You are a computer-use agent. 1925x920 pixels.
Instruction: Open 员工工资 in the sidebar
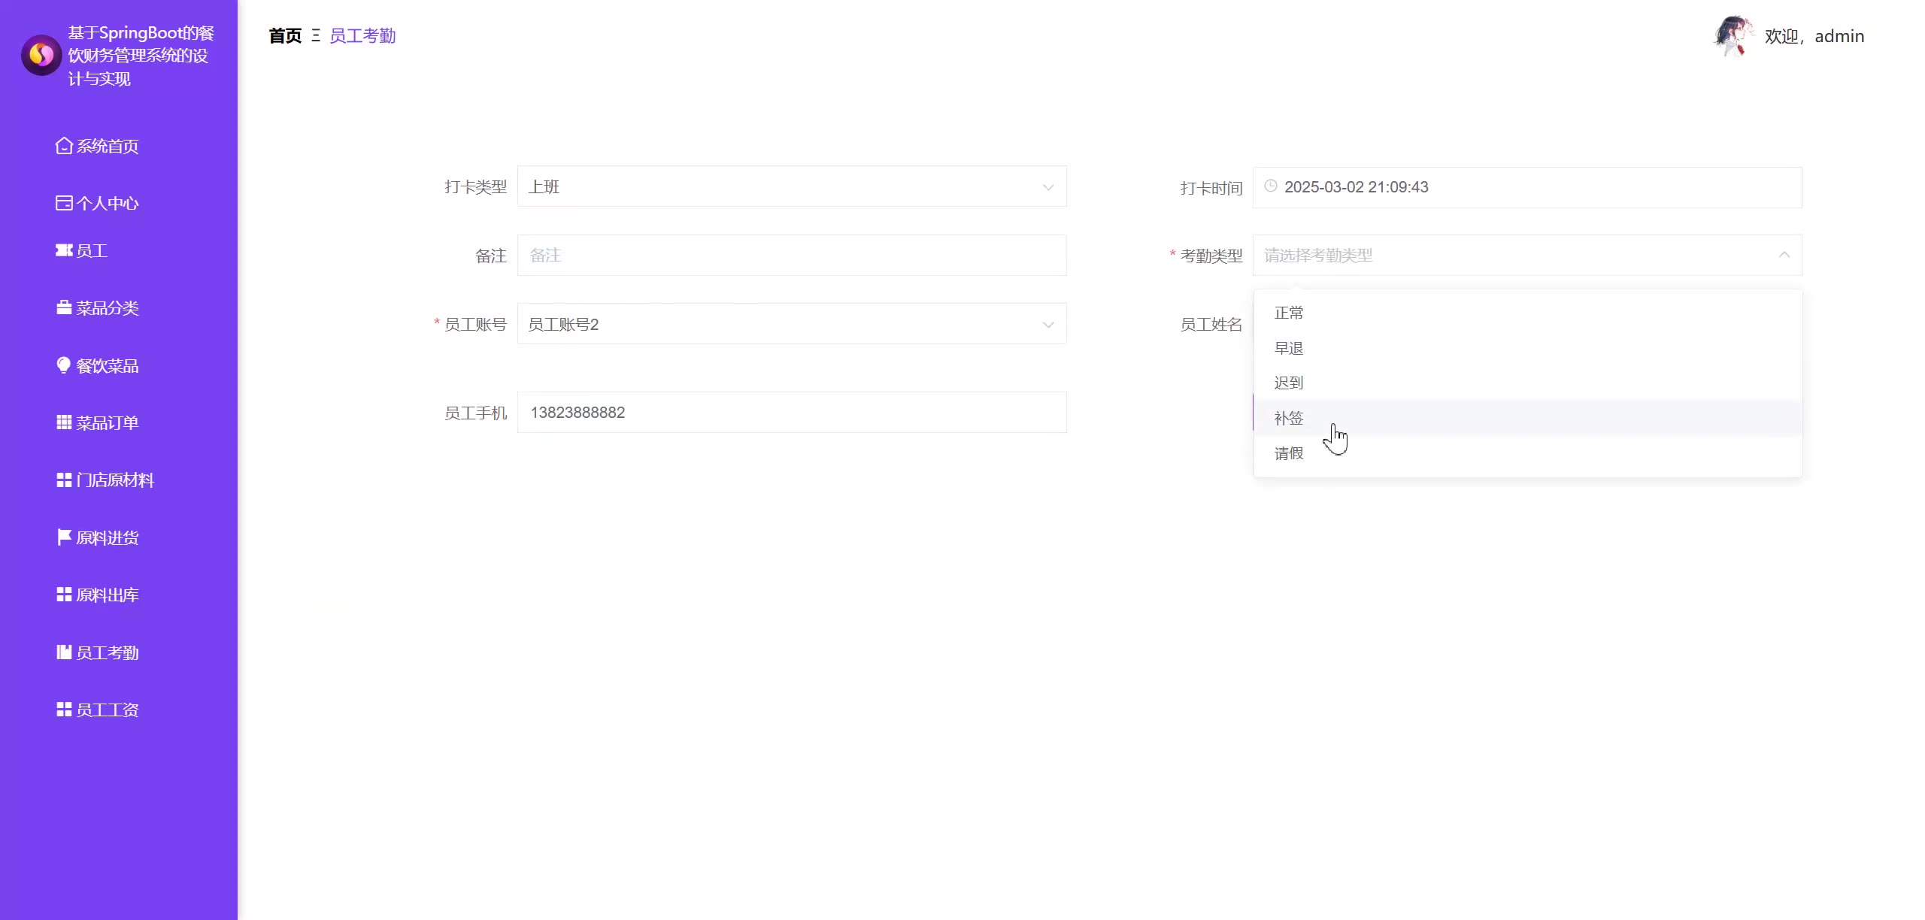[107, 710]
